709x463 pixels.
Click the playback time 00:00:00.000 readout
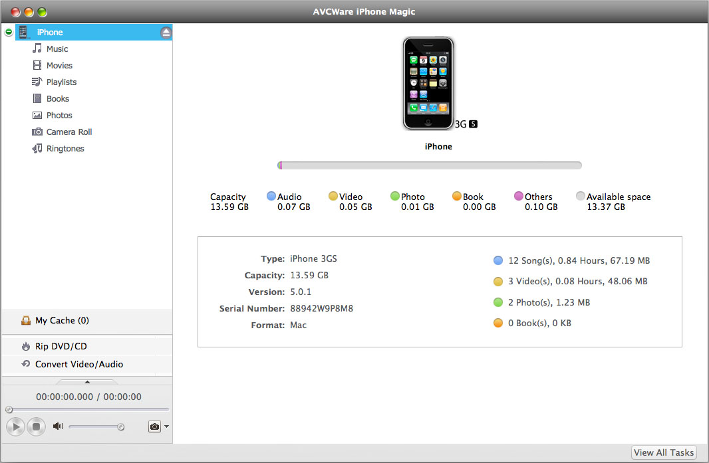[x=65, y=397]
